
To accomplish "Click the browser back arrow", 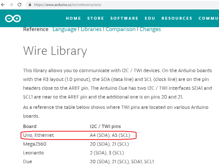I will [3, 5].
